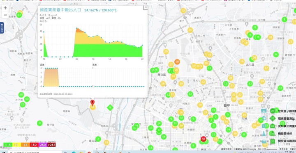Click the 環保署觀測站 legend label
The height and width of the screenshot is (153, 296).
tap(287, 119)
